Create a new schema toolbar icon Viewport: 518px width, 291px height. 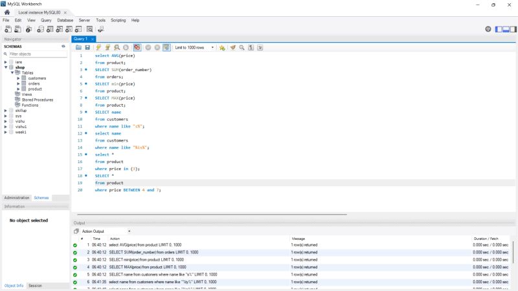(x=40, y=29)
